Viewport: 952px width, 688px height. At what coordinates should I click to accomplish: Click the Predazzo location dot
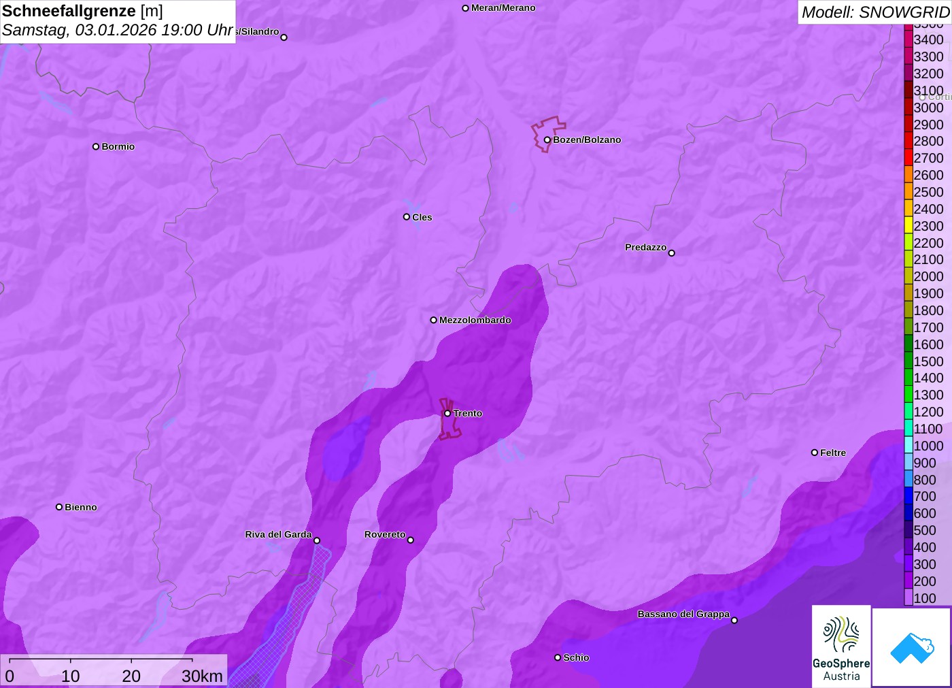click(x=671, y=253)
